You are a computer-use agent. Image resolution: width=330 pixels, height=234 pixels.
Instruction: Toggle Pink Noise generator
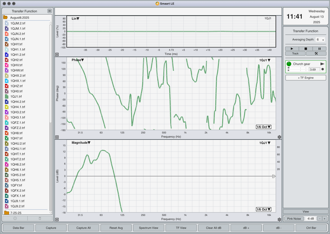(x=294, y=219)
